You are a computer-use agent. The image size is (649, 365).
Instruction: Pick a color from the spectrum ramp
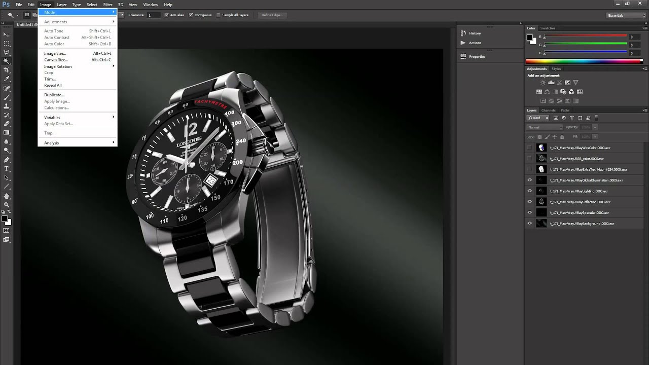(584, 61)
